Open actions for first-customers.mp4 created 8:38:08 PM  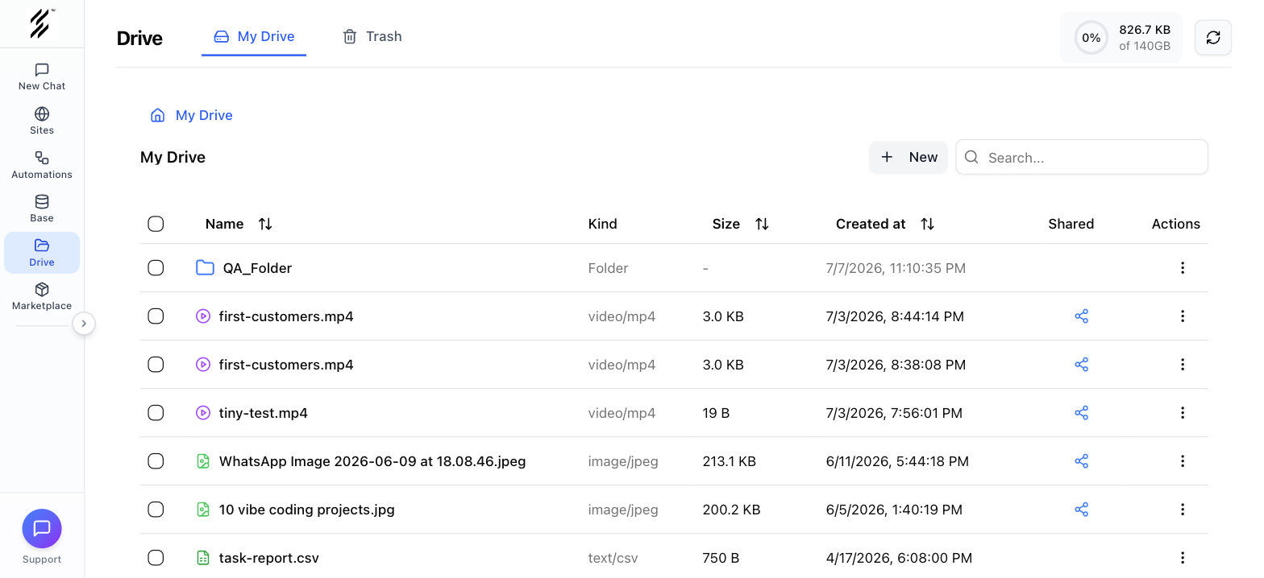click(1183, 365)
